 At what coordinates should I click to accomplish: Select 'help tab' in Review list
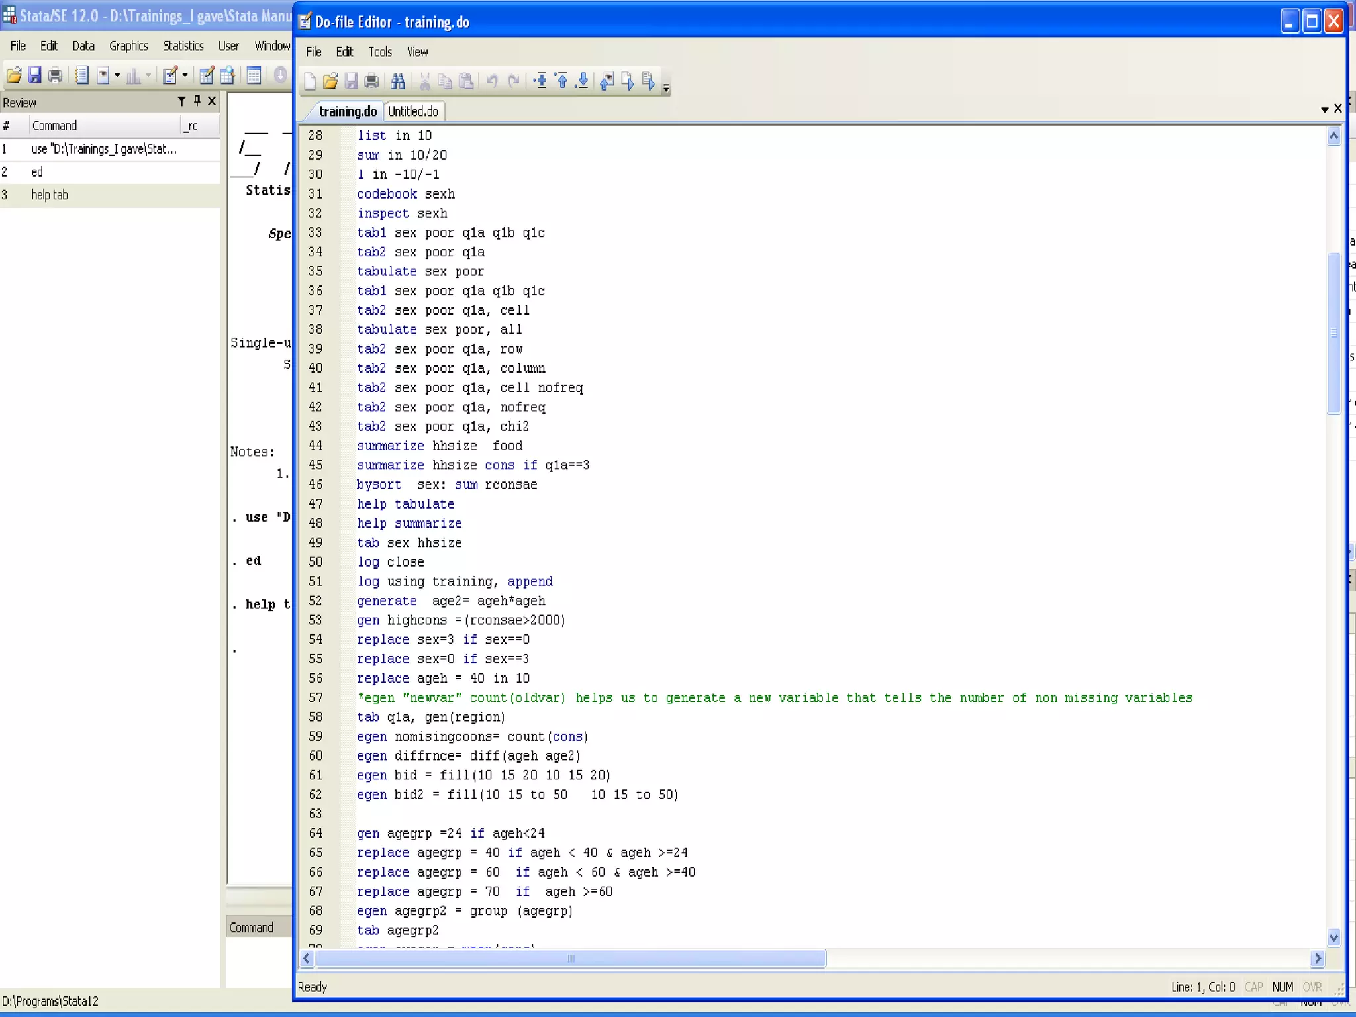110,195
